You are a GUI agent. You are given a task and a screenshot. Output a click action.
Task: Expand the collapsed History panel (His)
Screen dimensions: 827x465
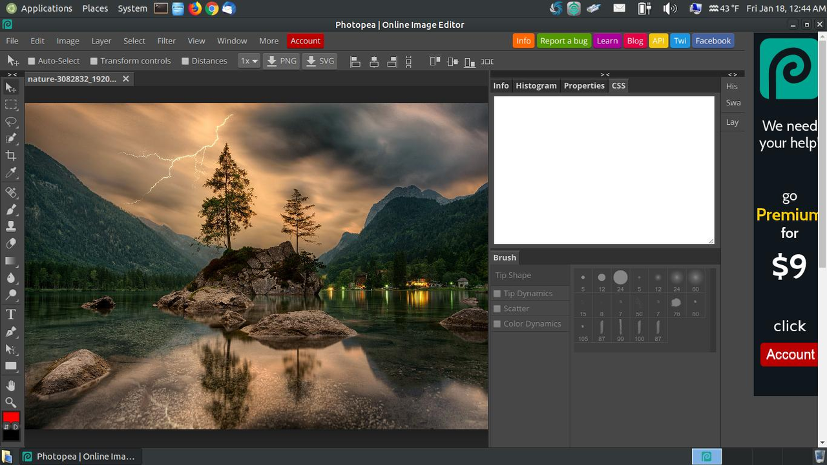(x=732, y=86)
